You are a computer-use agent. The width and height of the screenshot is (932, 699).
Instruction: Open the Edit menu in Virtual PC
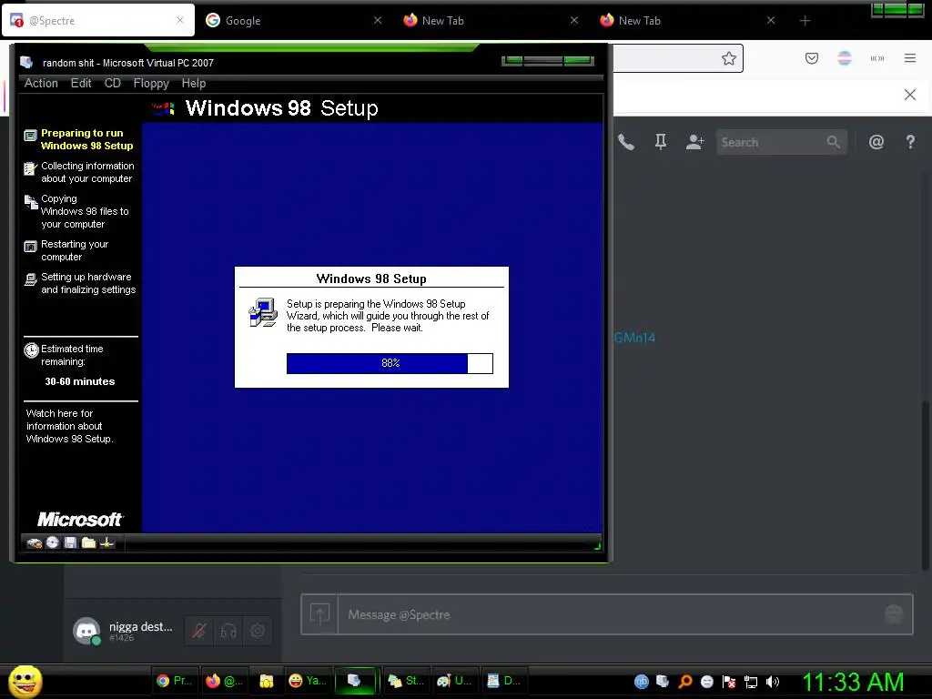tap(81, 83)
